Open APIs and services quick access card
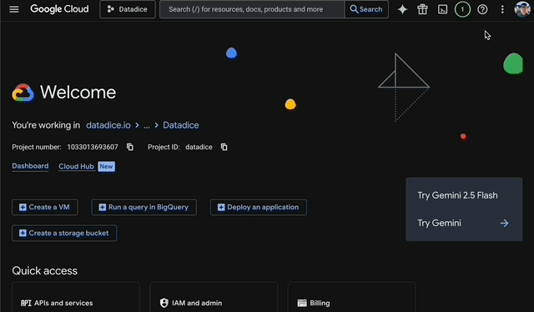 click(x=76, y=297)
